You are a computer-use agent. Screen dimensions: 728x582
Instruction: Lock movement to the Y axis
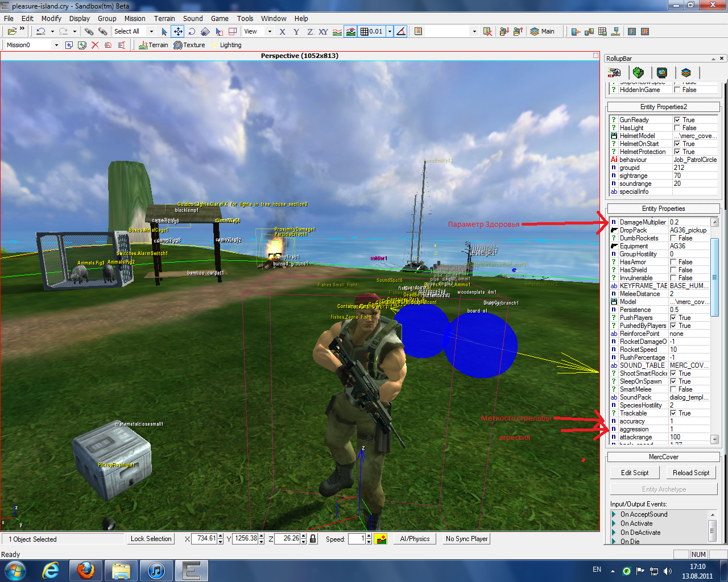tap(296, 32)
